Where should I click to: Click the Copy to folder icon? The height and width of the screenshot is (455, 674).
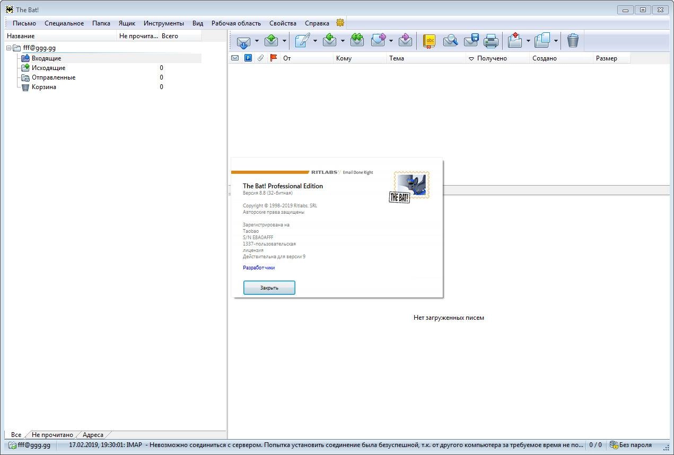pyautogui.click(x=542, y=41)
